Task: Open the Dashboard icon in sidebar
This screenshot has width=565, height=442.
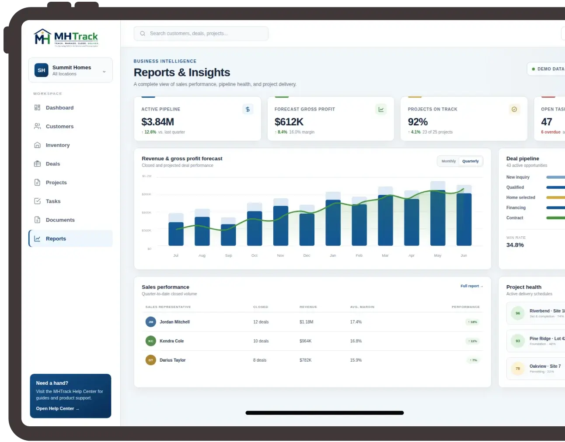Action: (x=37, y=107)
